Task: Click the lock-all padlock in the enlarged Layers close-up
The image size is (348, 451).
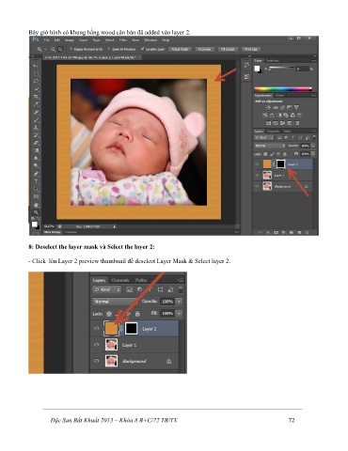Action: pyautogui.click(x=137, y=314)
